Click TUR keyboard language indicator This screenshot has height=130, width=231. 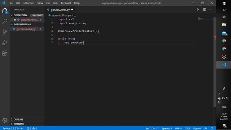click(x=224, y=107)
